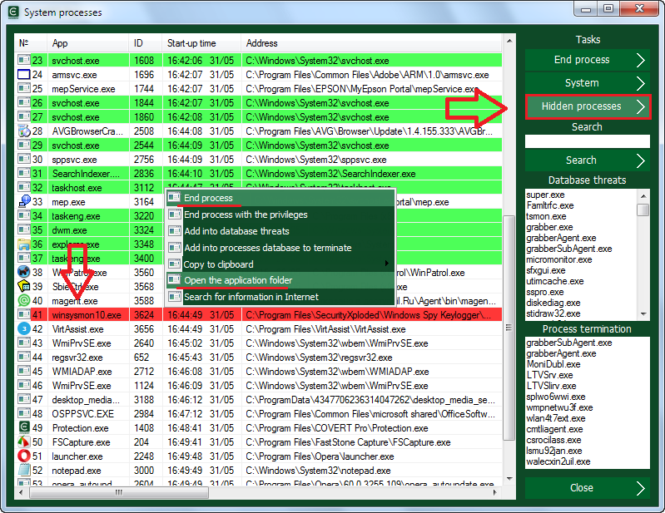The height and width of the screenshot is (513, 665).
Task: Click the OSPPSVC.EXE process icon
Action: coord(24,413)
